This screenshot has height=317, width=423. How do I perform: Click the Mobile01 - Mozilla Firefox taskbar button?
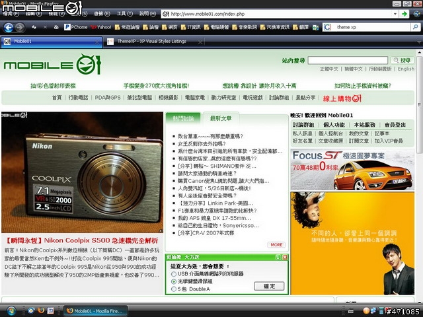coord(95,311)
